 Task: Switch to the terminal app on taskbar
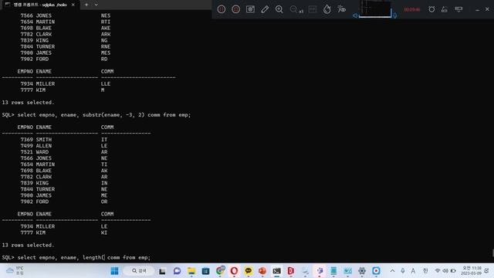pyautogui.click(x=276, y=271)
